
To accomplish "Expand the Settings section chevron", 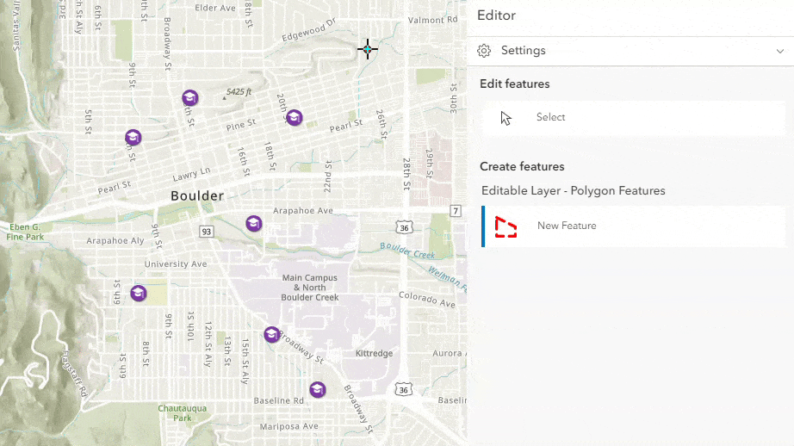I will pyautogui.click(x=779, y=51).
